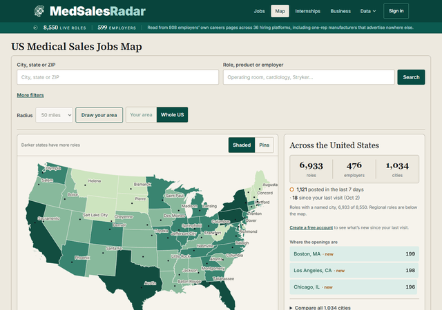The width and height of the screenshot is (442, 310).
Task: Click the Tallahassee city label
Action: pyautogui.click(x=223, y=278)
